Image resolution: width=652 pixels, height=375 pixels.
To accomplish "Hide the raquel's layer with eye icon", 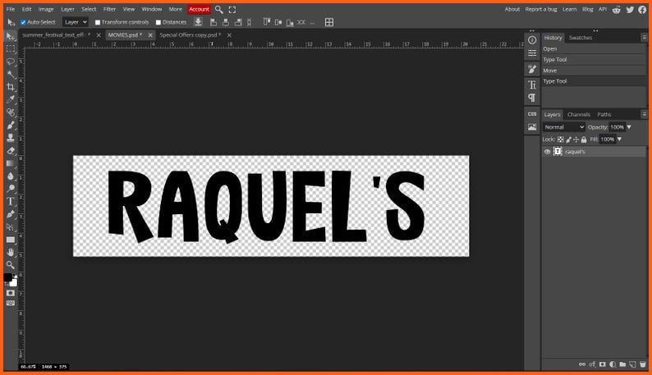I will click(547, 152).
